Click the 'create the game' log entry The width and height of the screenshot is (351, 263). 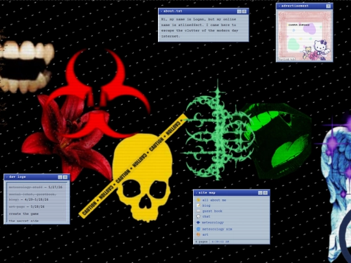(x=24, y=214)
